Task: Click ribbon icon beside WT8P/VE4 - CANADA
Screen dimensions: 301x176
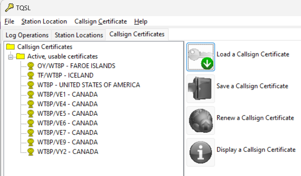Action: click(30, 104)
